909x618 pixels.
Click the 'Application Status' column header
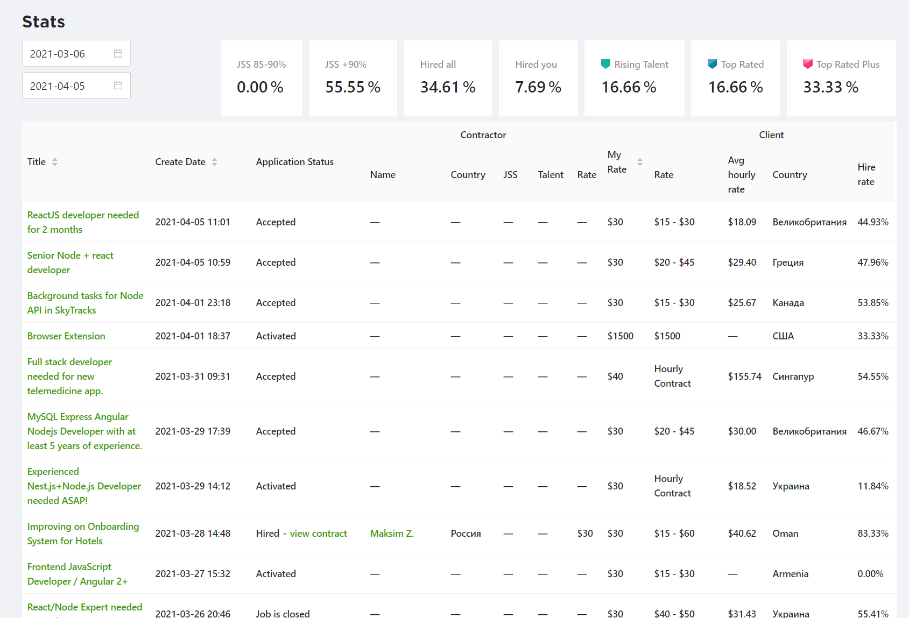pos(295,162)
